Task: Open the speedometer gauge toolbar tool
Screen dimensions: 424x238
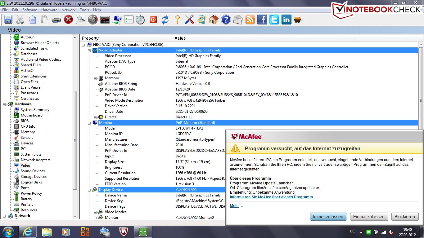Action: 93,20
